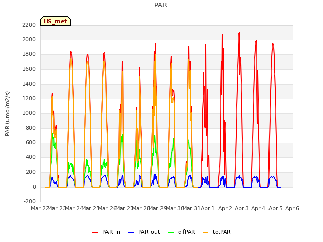Viewport: 323px width, 242px height.
Task: Click the Mar 22 x-axis label
Action: click(x=40, y=208)
